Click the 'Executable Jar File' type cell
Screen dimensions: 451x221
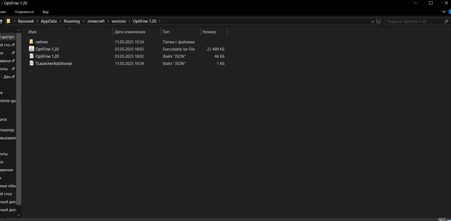(x=179, y=49)
